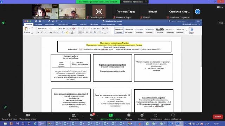This screenshot has height=126, width=225.
Task: Select right text alignment
Action: (87, 33)
